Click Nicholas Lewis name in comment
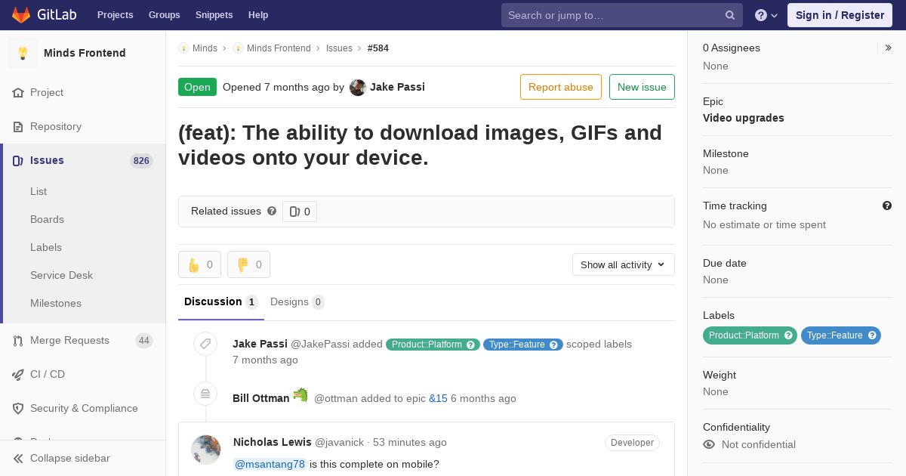The height and width of the screenshot is (476, 906). coord(273,442)
